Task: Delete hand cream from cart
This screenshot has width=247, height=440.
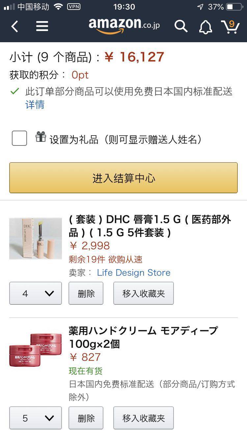Action: [86, 418]
